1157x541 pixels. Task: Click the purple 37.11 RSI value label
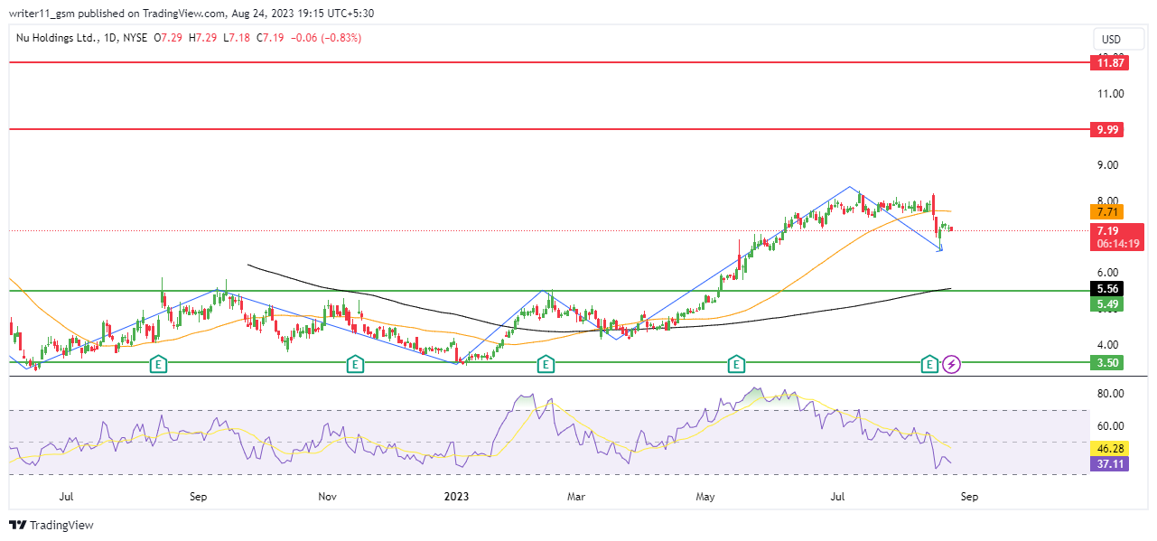click(1109, 463)
